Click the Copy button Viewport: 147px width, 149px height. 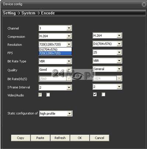(21, 138)
